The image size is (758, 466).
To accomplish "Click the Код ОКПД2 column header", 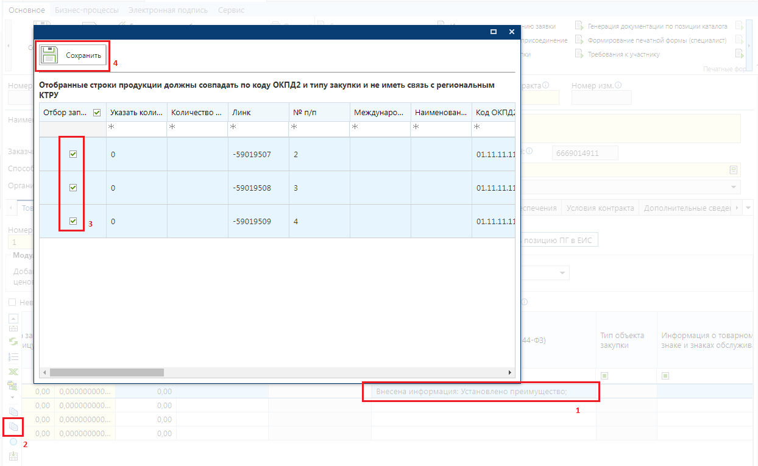I will click(x=494, y=113).
